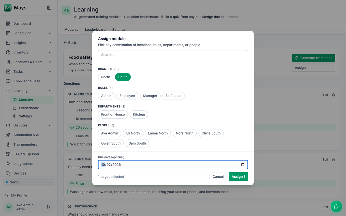Expand the Disputes menu chevron
The image size is (346, 216).
click(x=50, y=125)
